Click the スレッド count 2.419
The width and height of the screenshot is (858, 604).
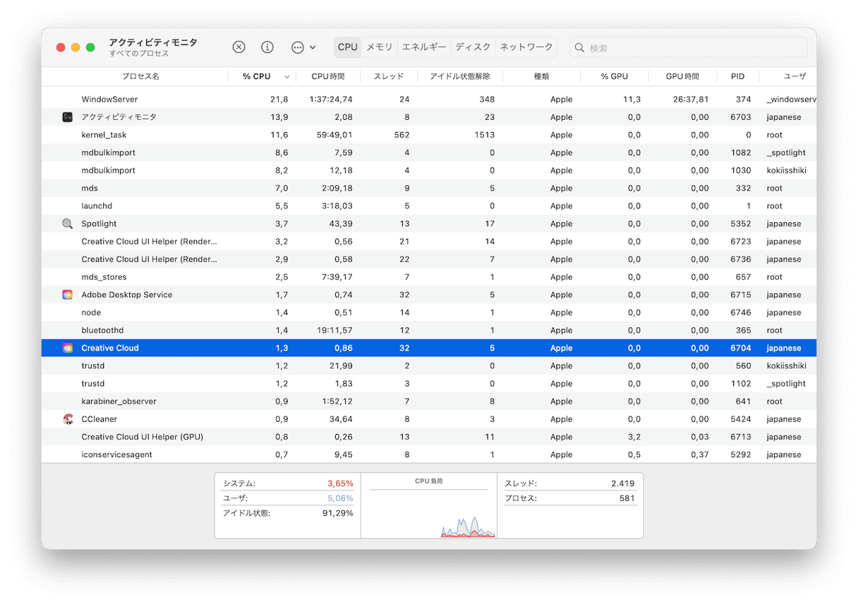click(x=622, y=483)
